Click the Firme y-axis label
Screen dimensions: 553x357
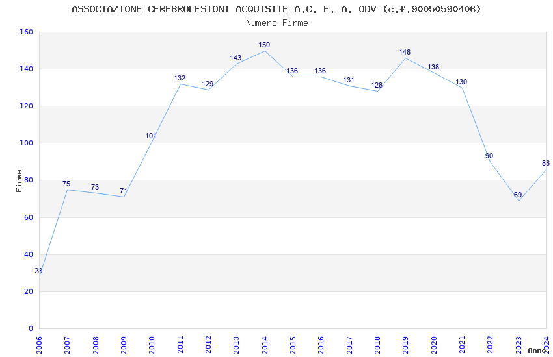click(19, 181)
